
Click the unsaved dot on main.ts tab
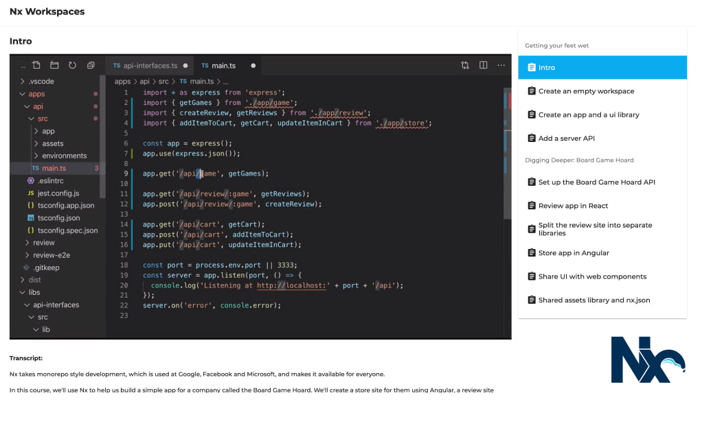253,66
